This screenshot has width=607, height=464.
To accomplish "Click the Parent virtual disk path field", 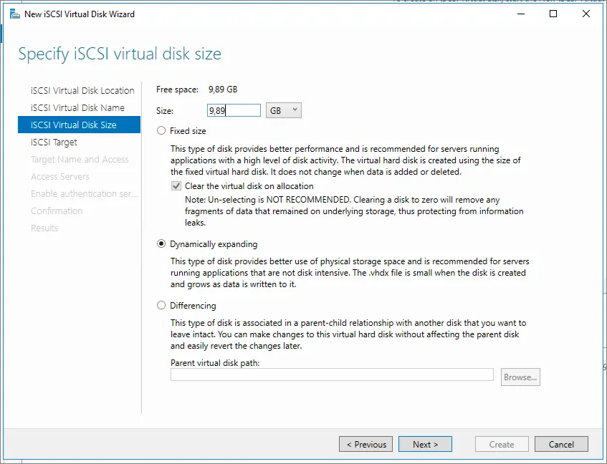I will pos(332,374).
